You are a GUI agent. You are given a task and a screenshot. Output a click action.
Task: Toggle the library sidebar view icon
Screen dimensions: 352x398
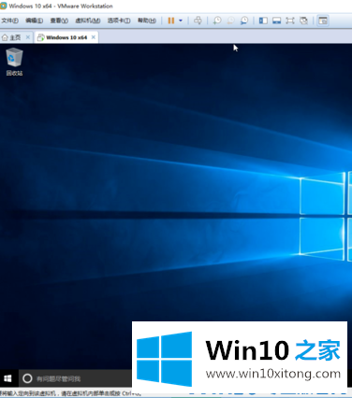[263, 21]
